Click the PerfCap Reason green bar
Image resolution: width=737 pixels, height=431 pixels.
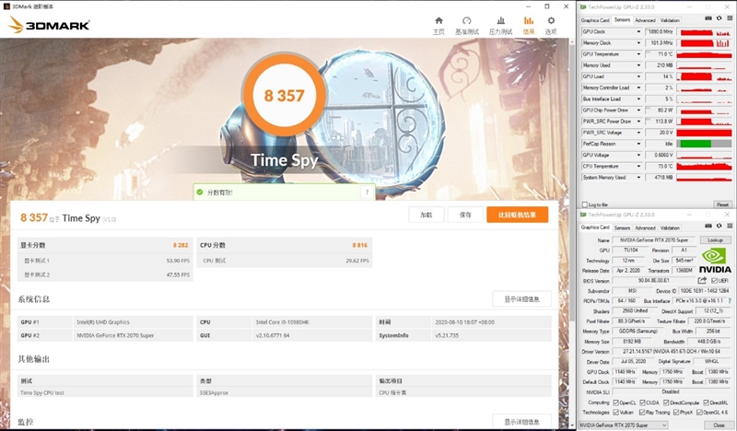(696, 144)
